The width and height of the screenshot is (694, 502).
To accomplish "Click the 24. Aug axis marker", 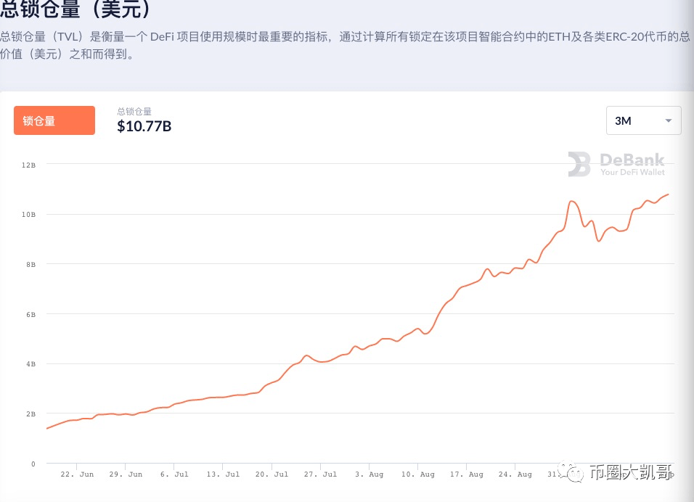I will [515, 474].
